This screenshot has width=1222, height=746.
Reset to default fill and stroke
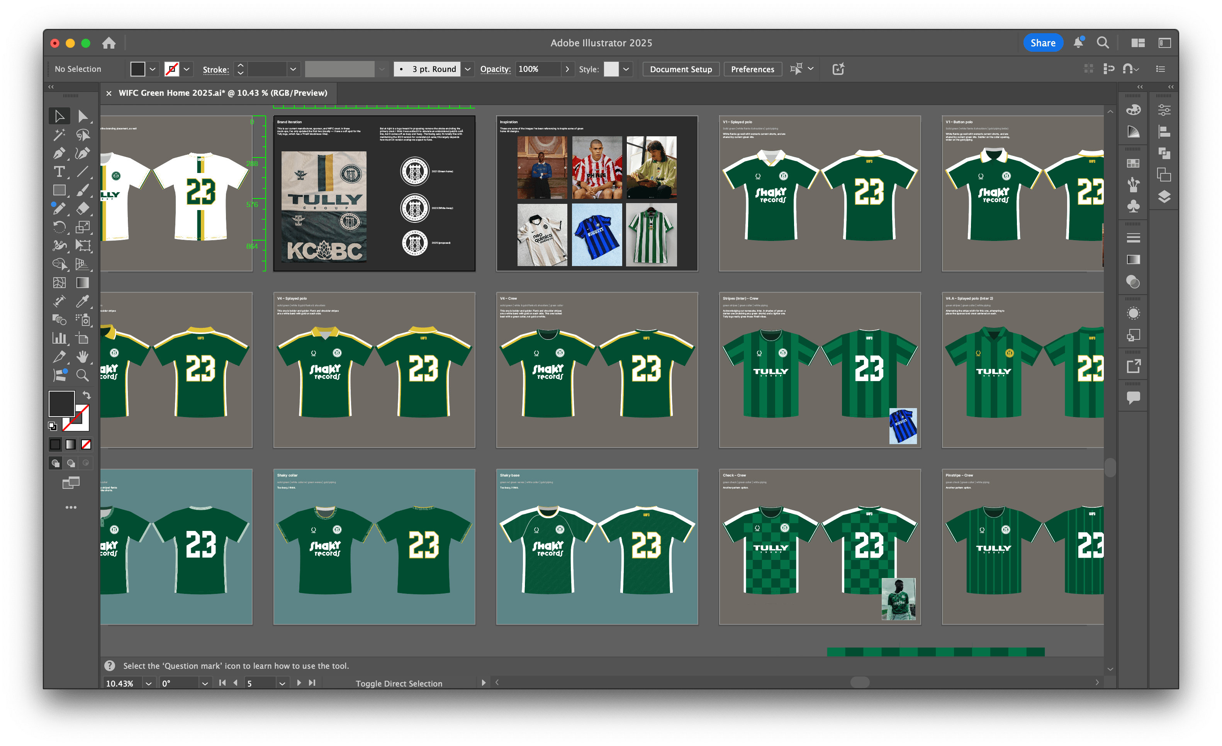point(53,426)
